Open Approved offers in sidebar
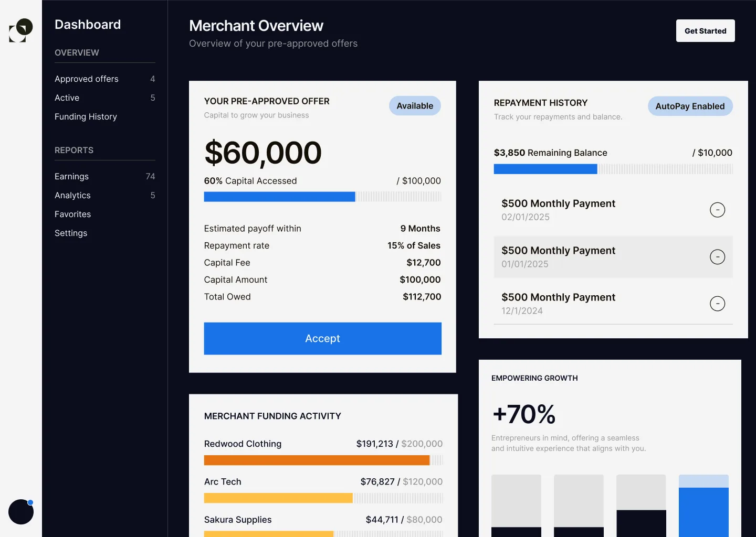The width and height of the screenshot is (756, 537). click(87, 79)
